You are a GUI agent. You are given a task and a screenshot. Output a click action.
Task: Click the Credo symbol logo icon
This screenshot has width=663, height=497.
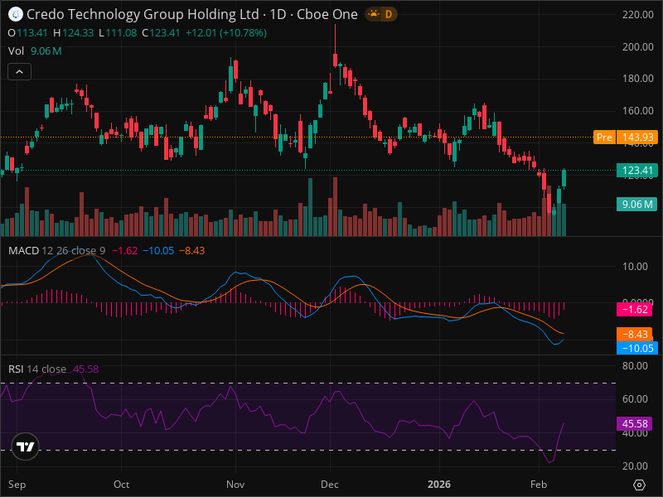pos(16,14)
